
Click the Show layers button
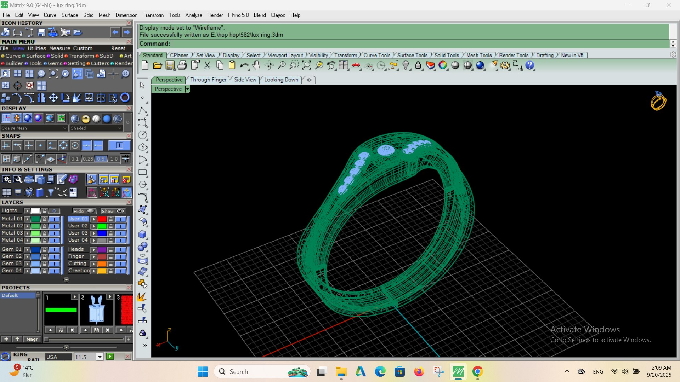[x=113, y=211]
